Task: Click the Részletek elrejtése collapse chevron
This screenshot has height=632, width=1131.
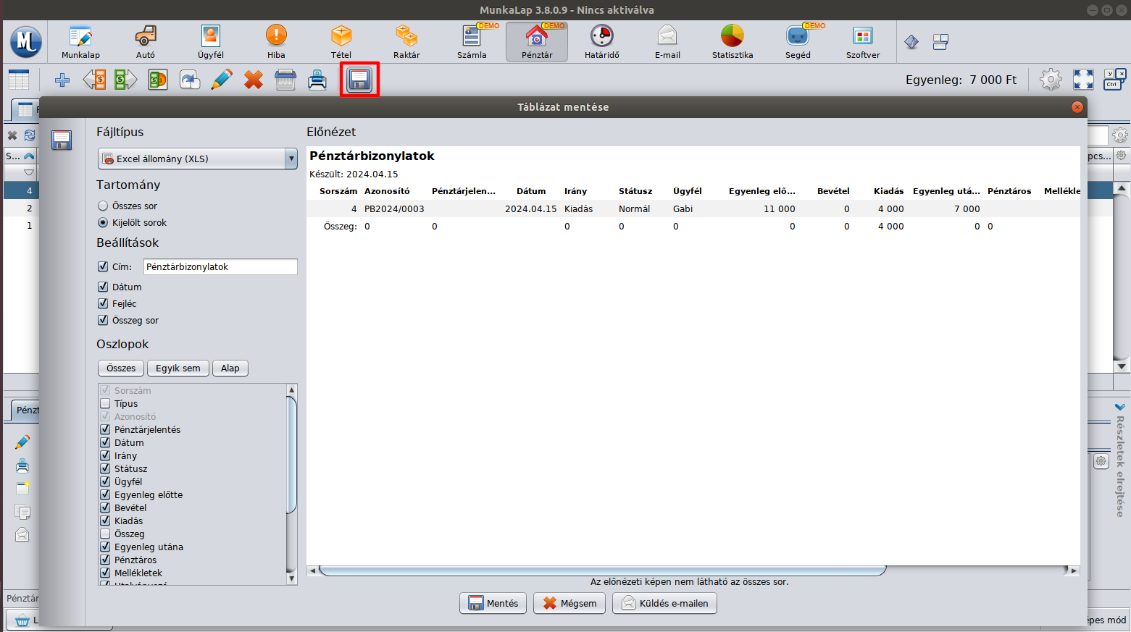Action: click(x=1120, y=407)
